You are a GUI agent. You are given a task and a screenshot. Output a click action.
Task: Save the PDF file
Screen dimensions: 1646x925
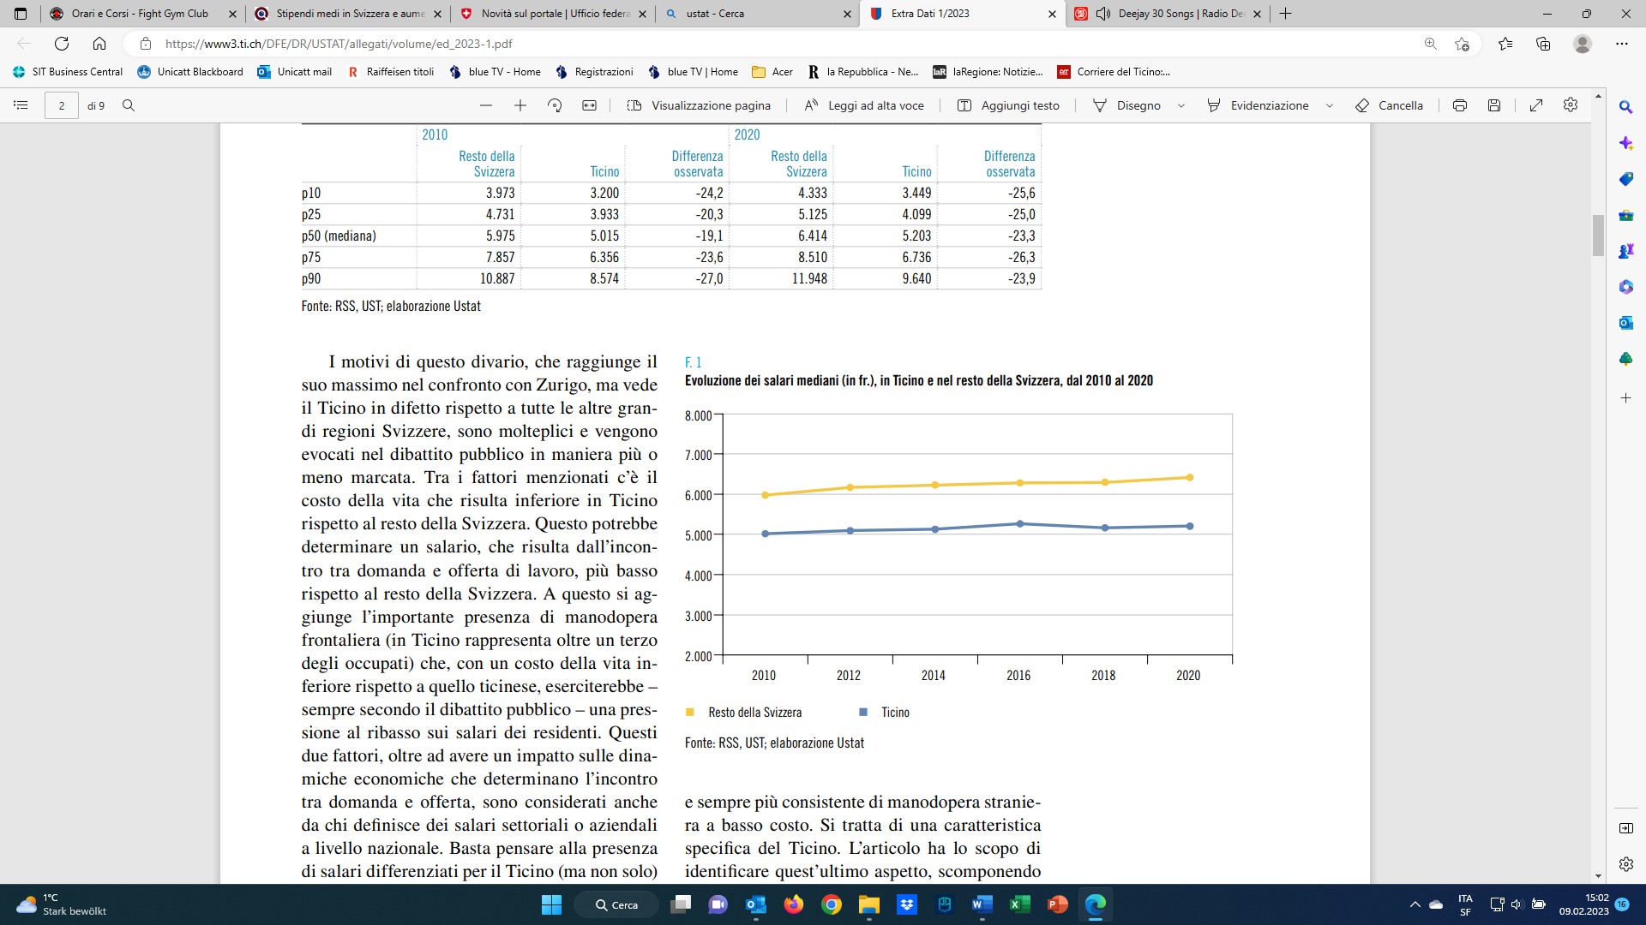[1494, 105]
